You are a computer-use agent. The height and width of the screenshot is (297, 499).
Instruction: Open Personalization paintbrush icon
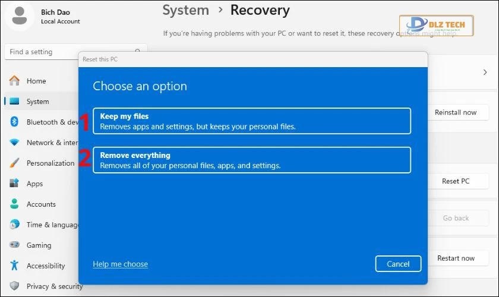pyautogui.click(x=14, y=163)
